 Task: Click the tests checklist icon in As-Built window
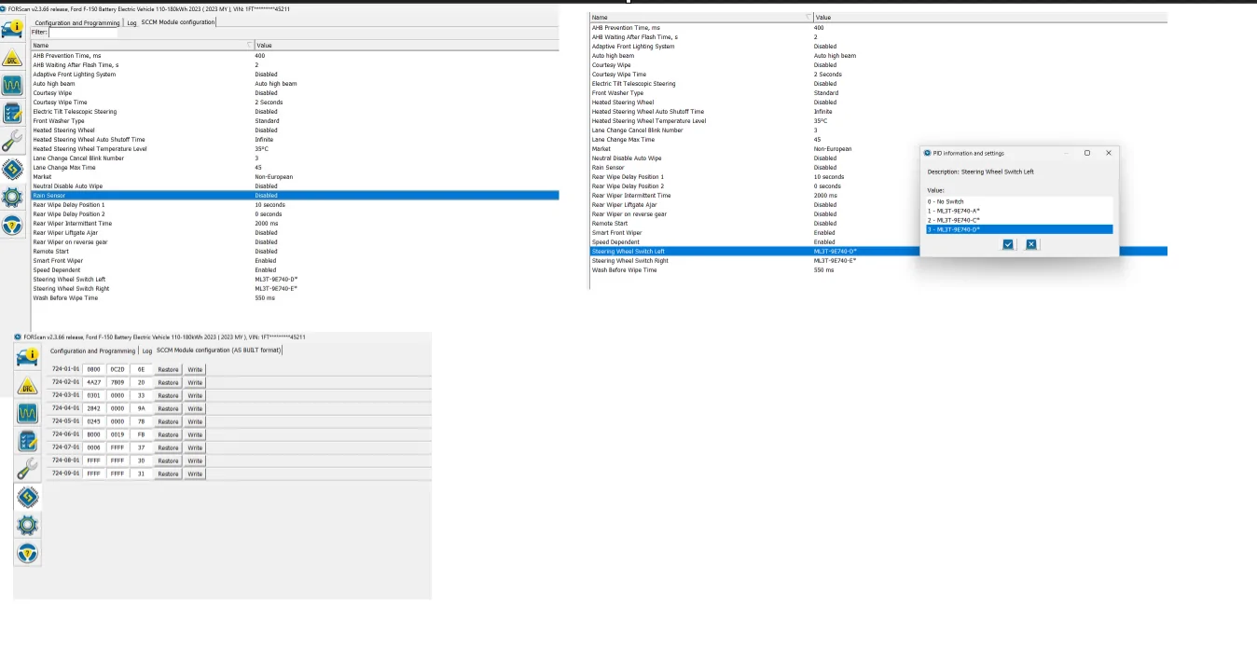pyautogui.click(x=28, y=440)
